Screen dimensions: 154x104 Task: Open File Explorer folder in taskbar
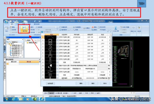pyautogui.click(x=21, y=99)
